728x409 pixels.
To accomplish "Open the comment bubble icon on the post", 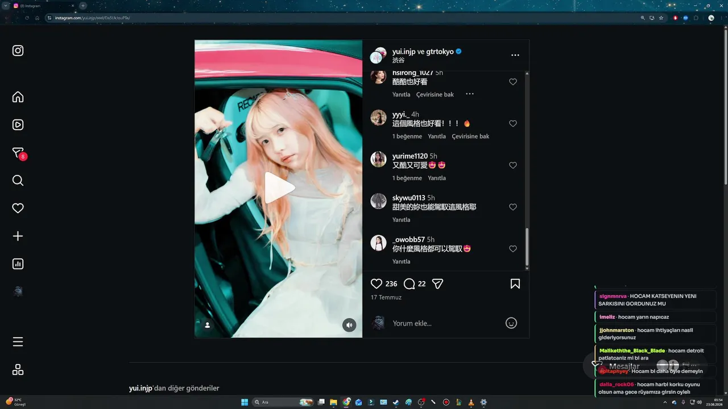I will pos(409,283).
